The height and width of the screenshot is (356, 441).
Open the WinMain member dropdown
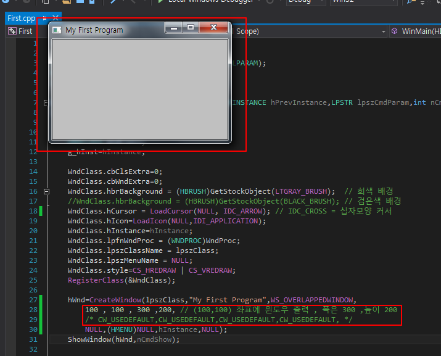416,31
